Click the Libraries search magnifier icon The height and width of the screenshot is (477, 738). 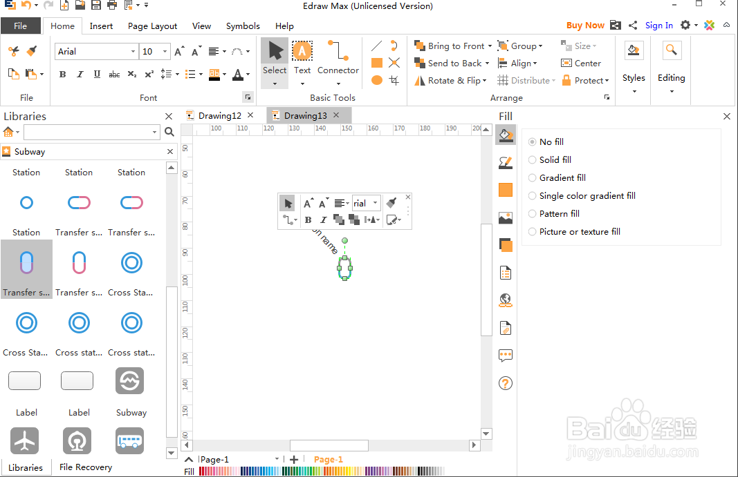pyautogui.click(x=169, y=132)
